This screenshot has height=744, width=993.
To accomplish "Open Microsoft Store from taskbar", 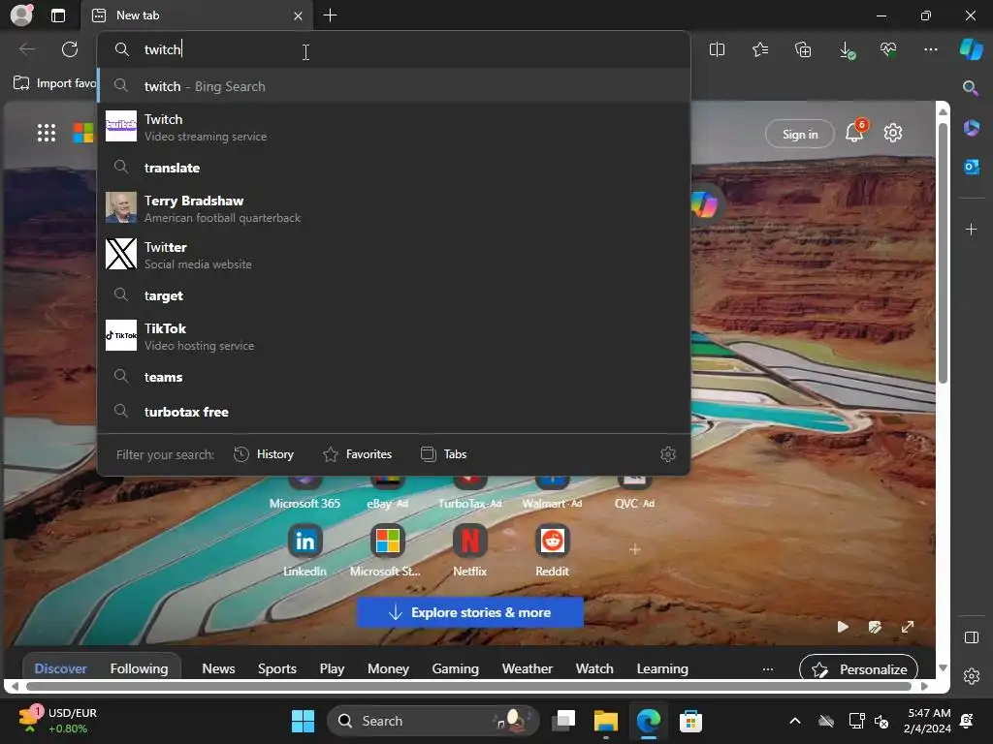I will 690,721.
